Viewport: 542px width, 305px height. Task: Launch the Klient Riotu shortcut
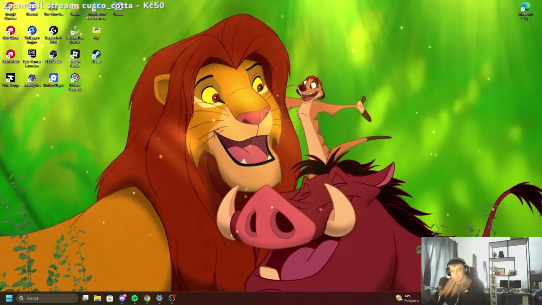pos(11,56)
